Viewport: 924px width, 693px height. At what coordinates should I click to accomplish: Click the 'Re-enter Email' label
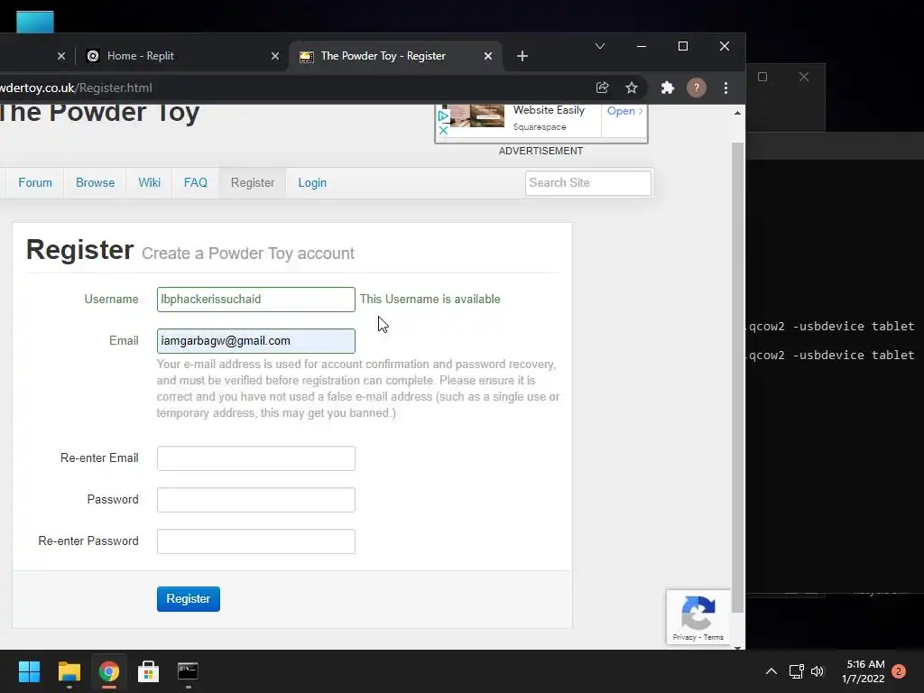tap(99, 458)
